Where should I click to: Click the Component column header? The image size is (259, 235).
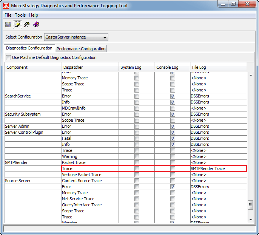click(x=32, y=67)
